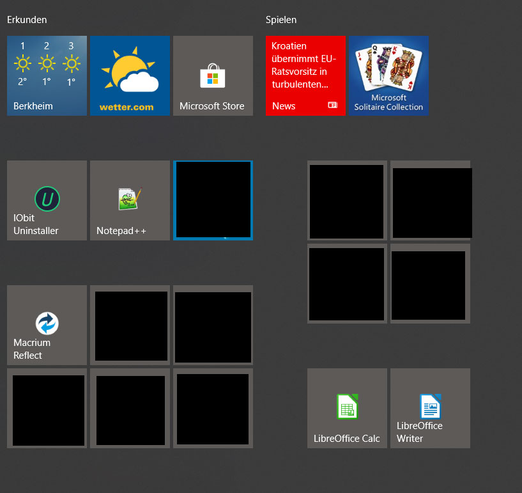Select the Erkunden group heading
The image size is (522, 493).
tap(27, 20)
